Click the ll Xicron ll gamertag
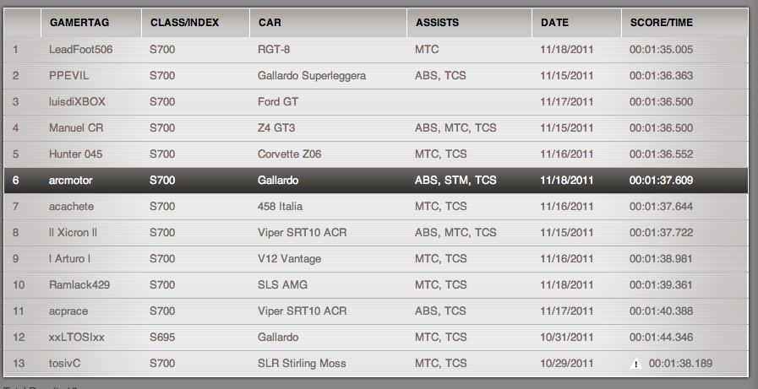 pos(74,233)
